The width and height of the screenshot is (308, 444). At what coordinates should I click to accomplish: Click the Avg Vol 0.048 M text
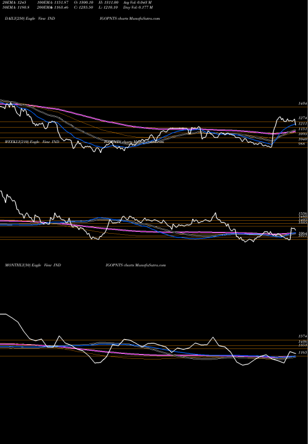(137, 2)
